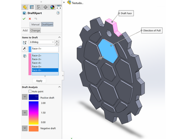
Task: Open the ConfigurationManager tab icon
Action: pos(39,7)
